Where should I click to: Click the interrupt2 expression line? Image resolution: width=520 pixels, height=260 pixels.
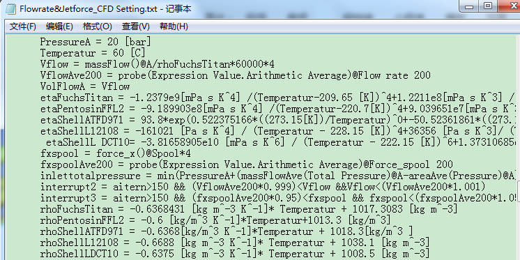pos(263,187)
